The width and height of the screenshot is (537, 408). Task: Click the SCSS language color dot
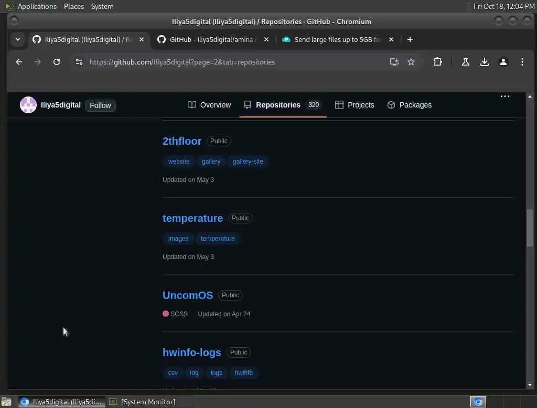pyautogui.click(x=166, y=314)
